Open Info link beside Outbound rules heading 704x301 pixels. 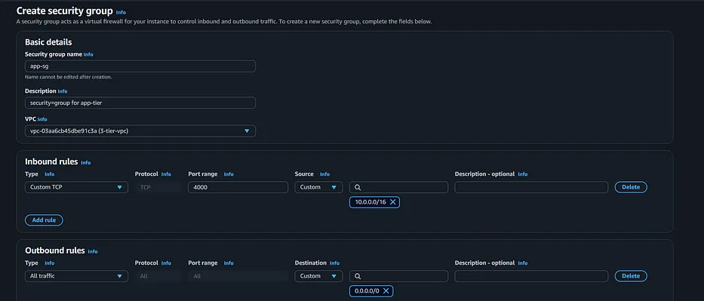93,252
